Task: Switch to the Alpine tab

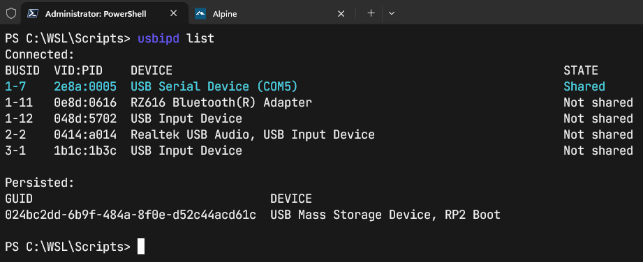Action: click(x=272, y=13)
